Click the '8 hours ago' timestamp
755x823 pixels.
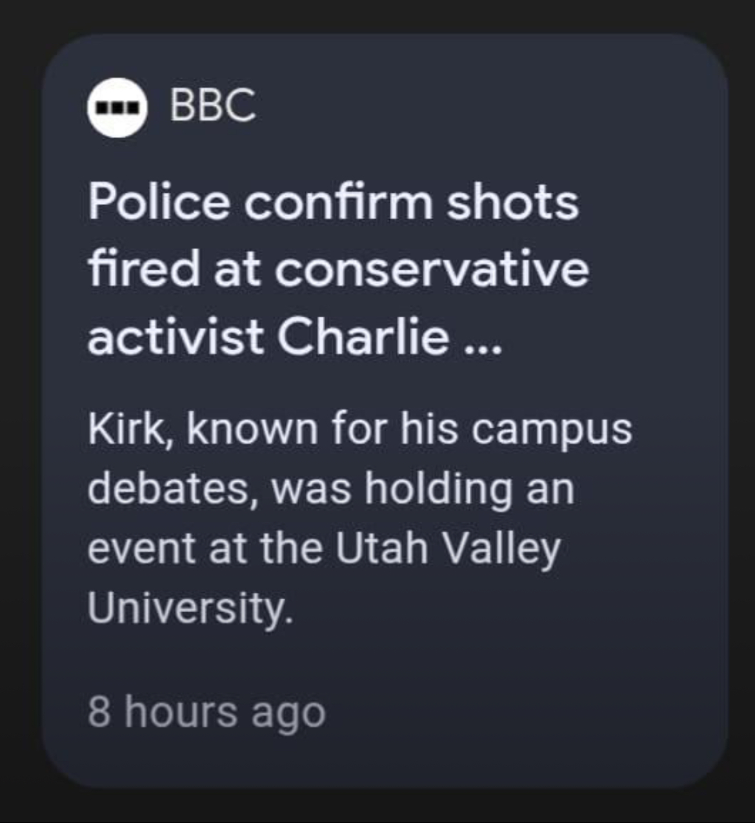[x=206, y=712]
